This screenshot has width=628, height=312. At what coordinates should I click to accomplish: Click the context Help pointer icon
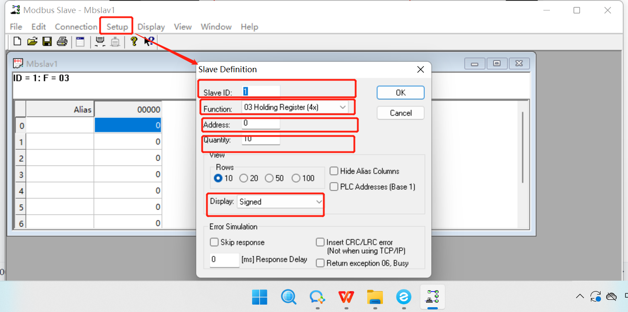[x=149, y=41]
